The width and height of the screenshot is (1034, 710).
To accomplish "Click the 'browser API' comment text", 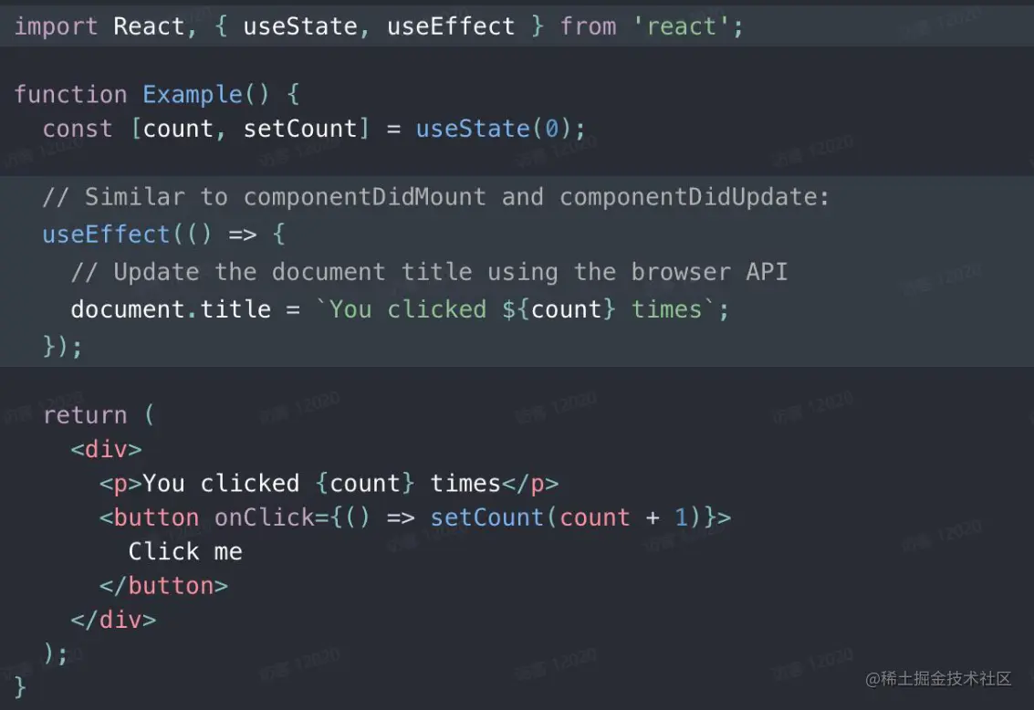I will 709,272.
